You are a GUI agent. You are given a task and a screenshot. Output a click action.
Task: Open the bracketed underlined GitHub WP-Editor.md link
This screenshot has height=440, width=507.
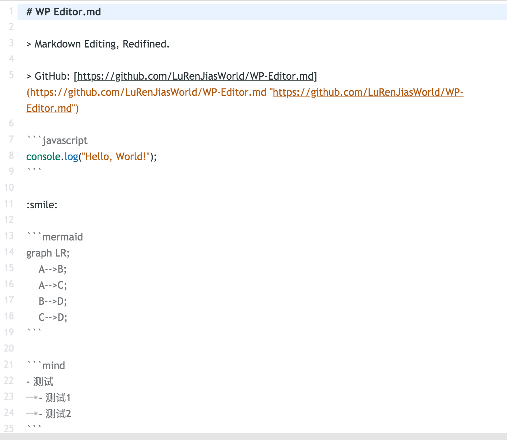195,76
